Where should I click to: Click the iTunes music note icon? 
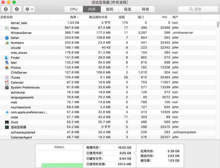pyautogui.click(x=7, y=77)
